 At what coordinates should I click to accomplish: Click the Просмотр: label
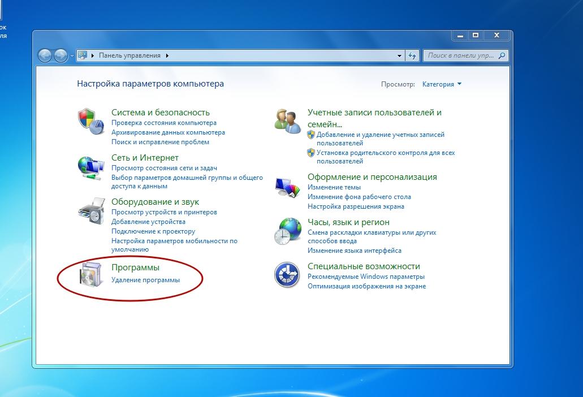398,84
